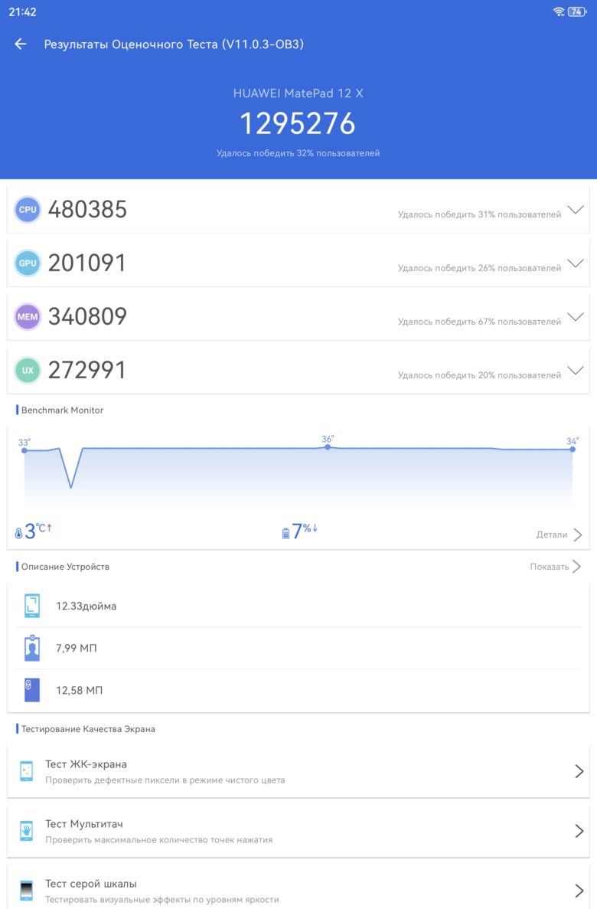Tap the thermometer temperature icon
The height and width of the screenshot is (909, 597).
point(18,533)
